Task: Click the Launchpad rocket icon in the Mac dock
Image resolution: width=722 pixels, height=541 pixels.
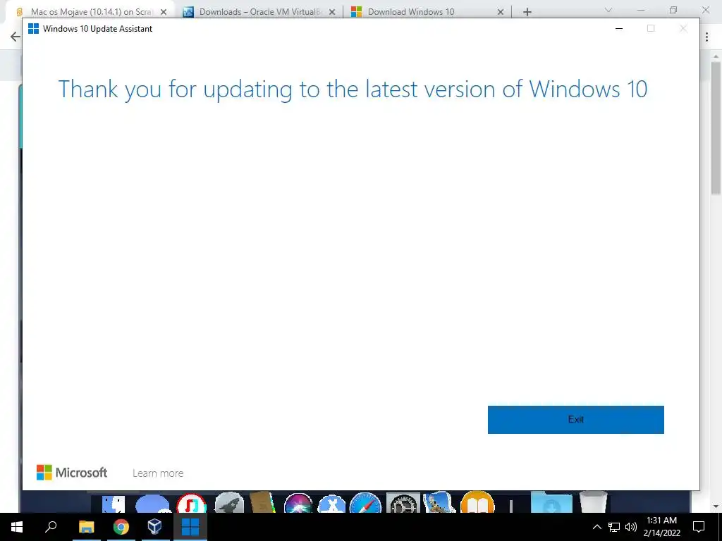Action: pyautogui.click(x=229, y=502)
